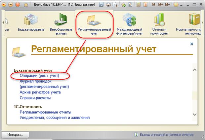Click the 1С-Отчетность group heading
Screen dimensions: 205x140
(x=28, y=107)
